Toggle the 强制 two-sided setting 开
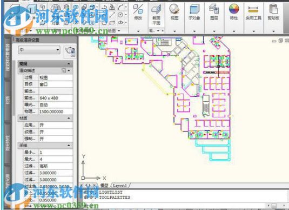 coord(56,139)
